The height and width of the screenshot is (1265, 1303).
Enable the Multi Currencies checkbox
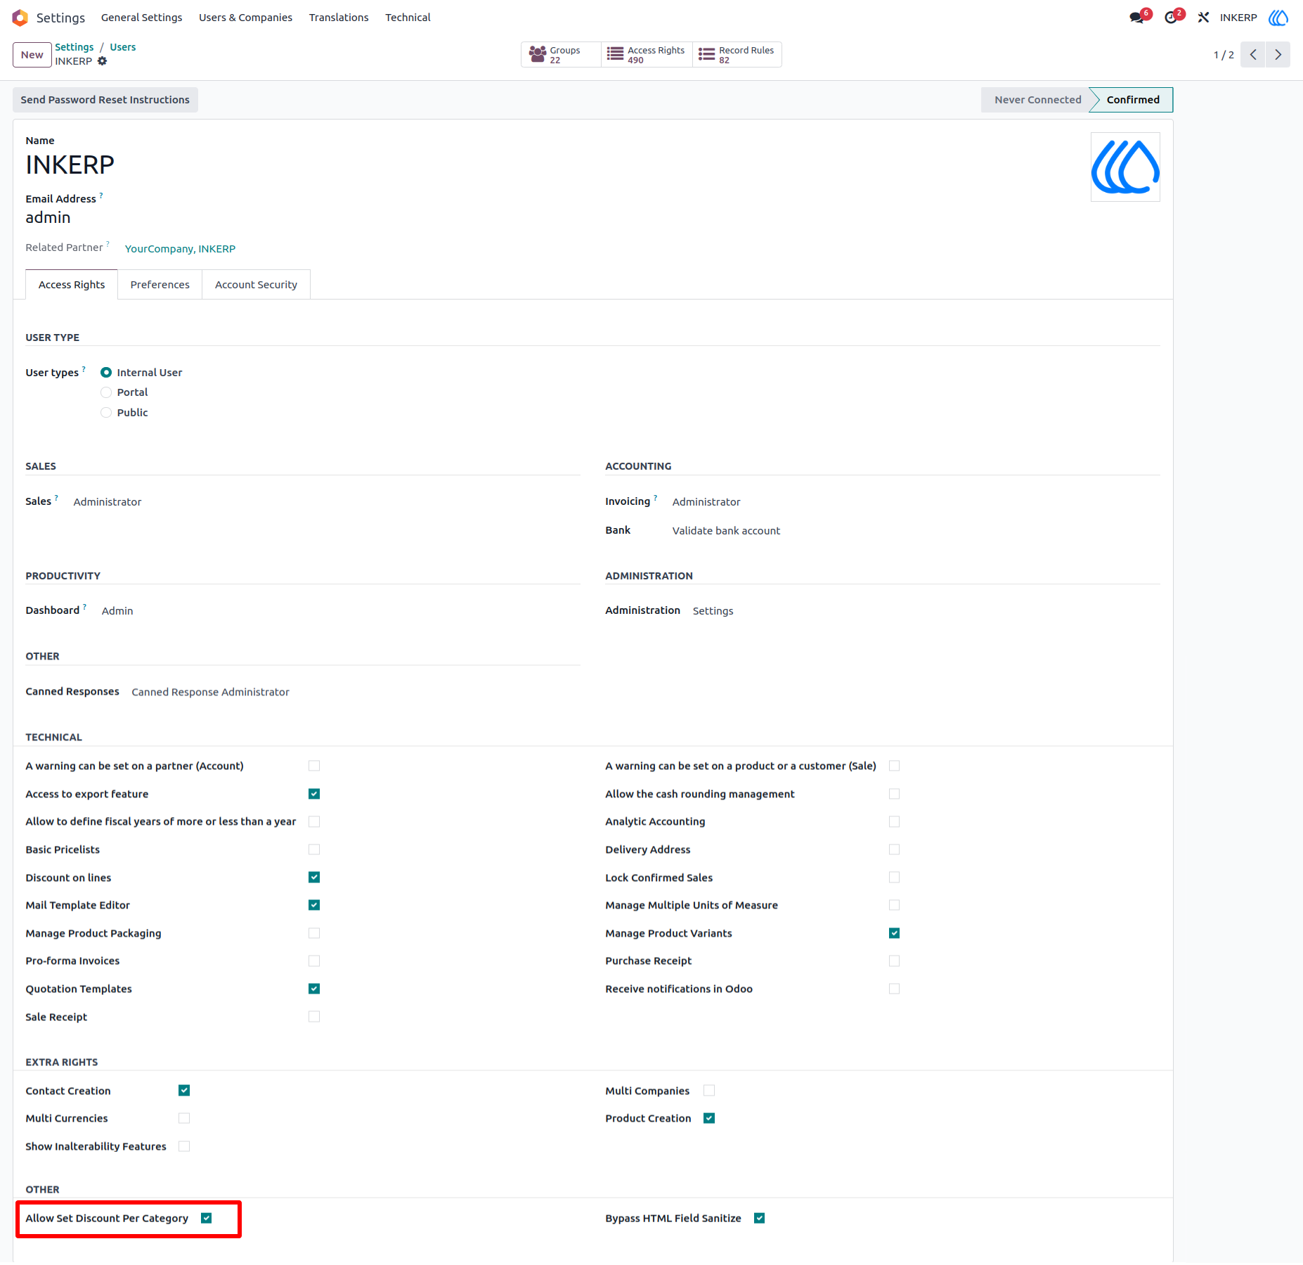(x=184, y=1119)
